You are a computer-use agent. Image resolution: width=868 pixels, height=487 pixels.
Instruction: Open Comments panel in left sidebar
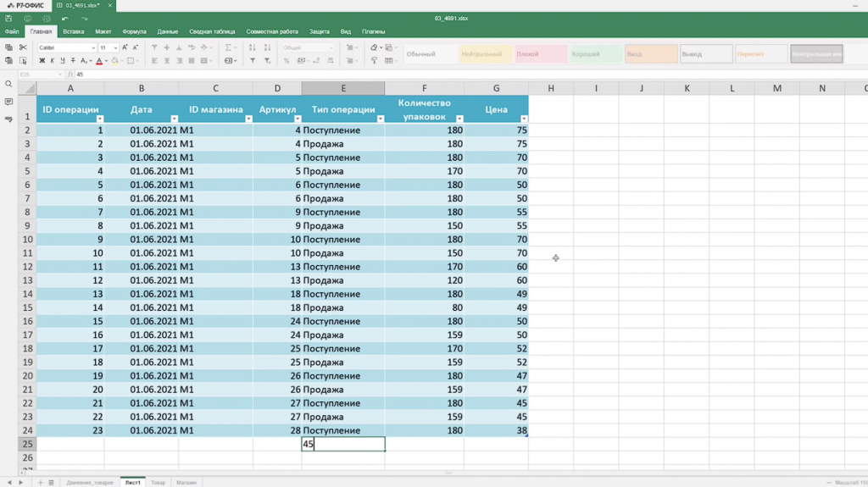pyautogui.click(x=8, y=102)
